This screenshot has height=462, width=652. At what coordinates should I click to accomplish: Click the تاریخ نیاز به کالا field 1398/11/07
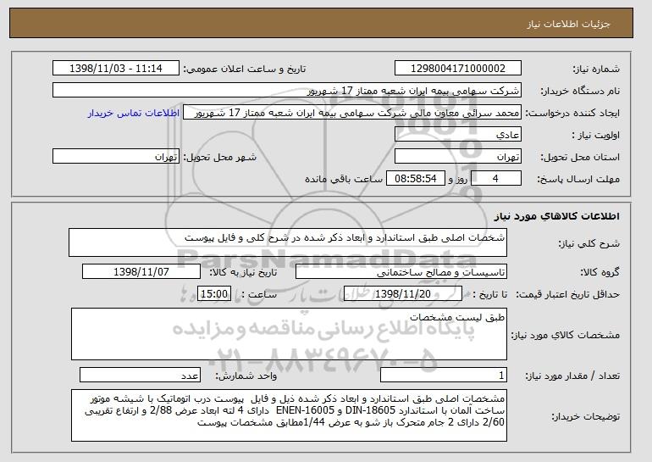tap(141, 272)
